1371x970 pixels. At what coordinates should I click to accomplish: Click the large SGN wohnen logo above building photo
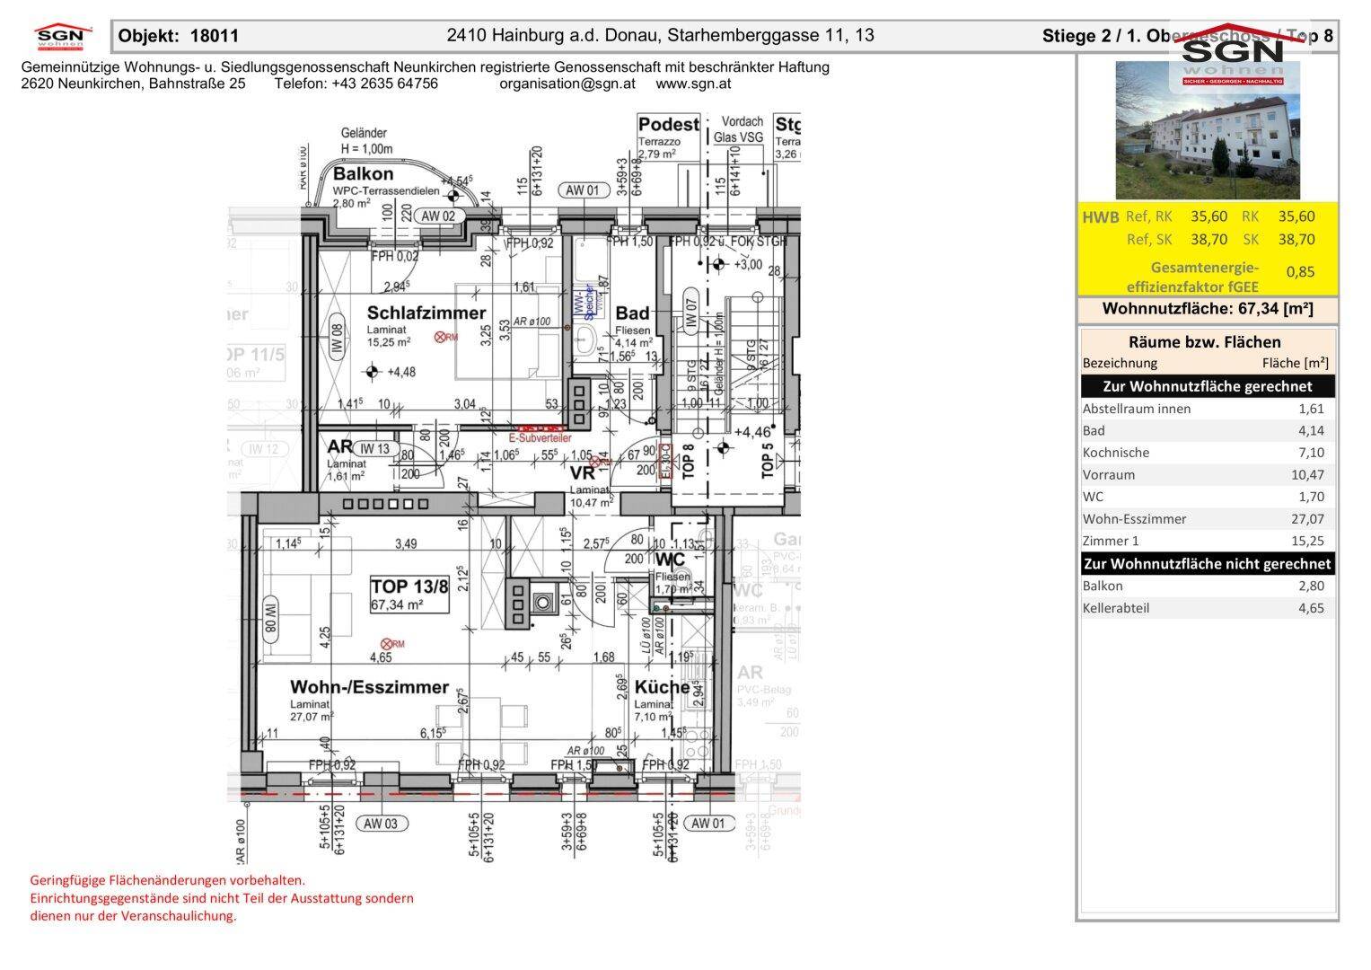(1231, 55)
